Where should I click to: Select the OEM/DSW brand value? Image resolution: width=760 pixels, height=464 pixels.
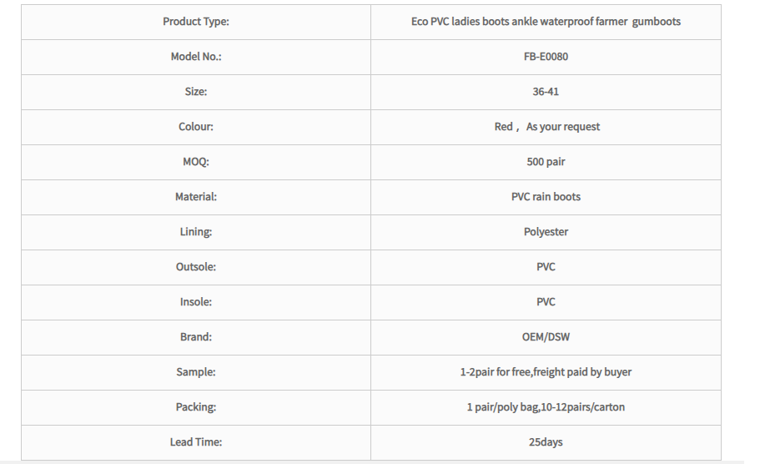[546, 337]
